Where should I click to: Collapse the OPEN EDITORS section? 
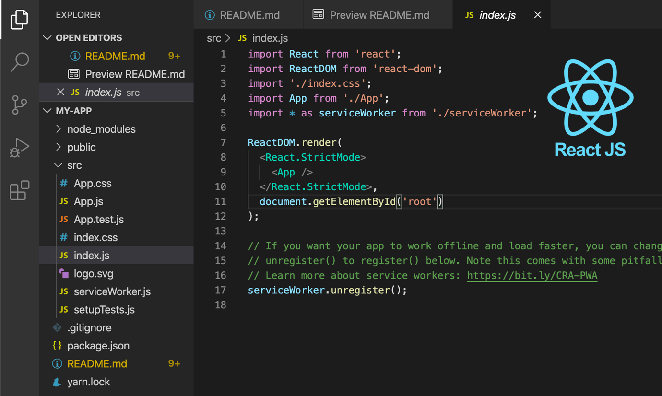[47, 38]
